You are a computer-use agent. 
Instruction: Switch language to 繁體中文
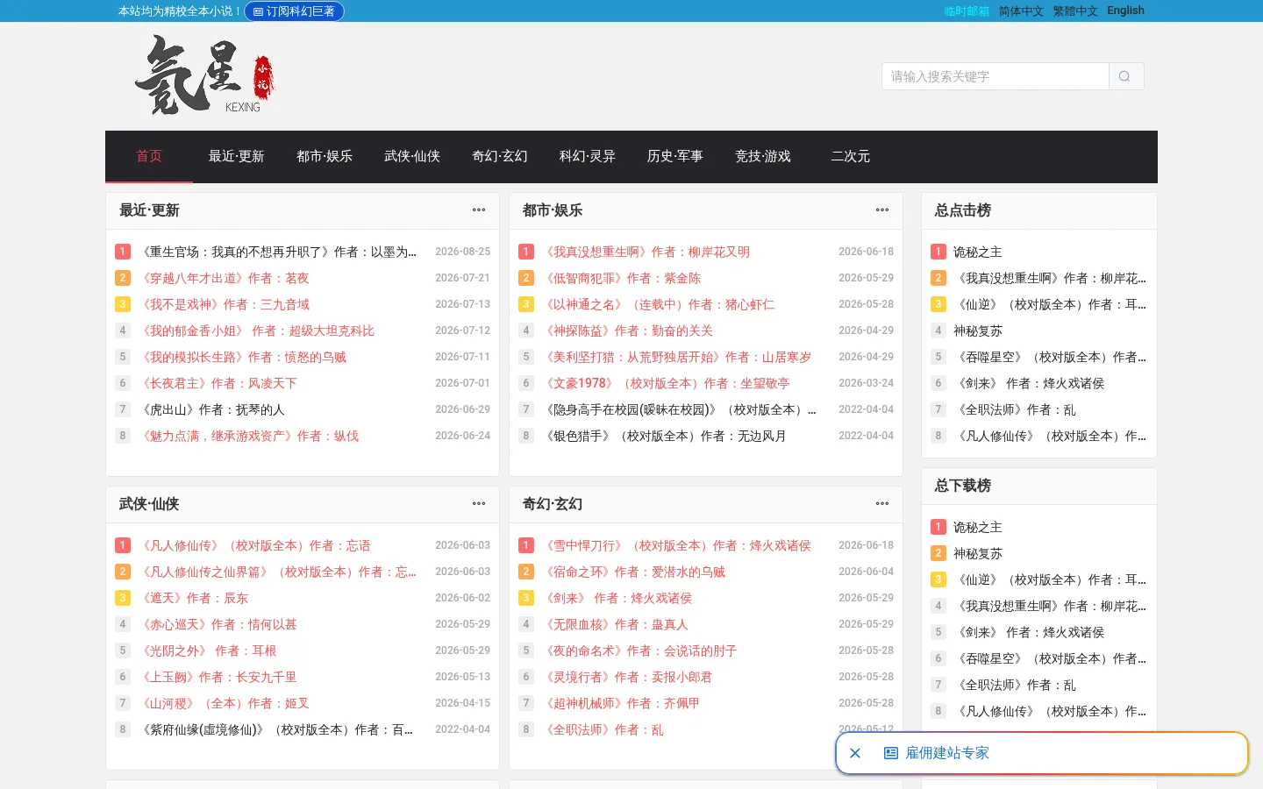point(1075,11)
